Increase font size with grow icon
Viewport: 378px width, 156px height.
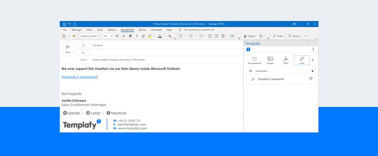[x=118, y=36]
